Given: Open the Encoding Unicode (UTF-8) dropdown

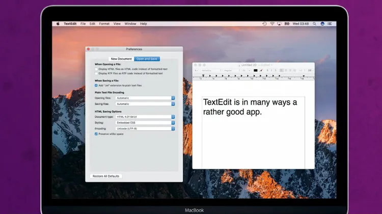Looking at the screenshot, I should (x=145, y=129).
